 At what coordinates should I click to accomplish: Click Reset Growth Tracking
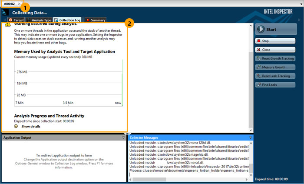(275, 58)
